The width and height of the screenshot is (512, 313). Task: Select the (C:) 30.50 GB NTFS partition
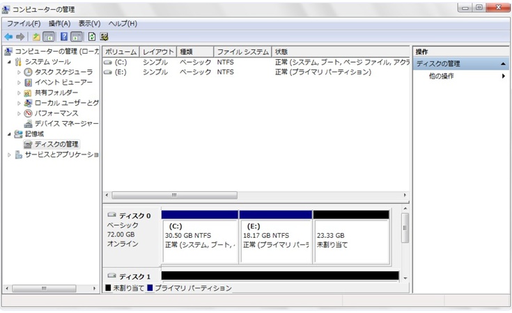click(200, 241)
